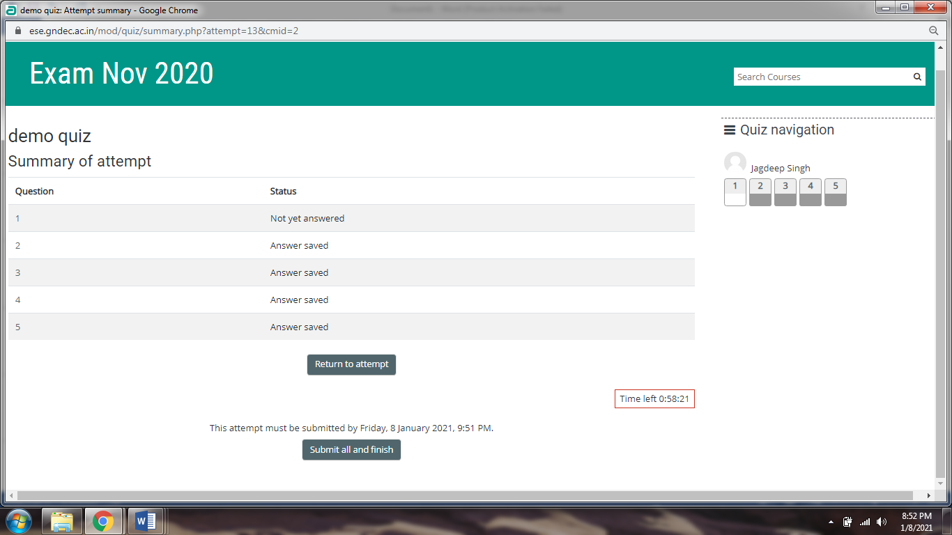This screenshot has width=952, height=535.
Task: Click the search magnifier icon in Search Courses
Action: (x=917, y=77)
